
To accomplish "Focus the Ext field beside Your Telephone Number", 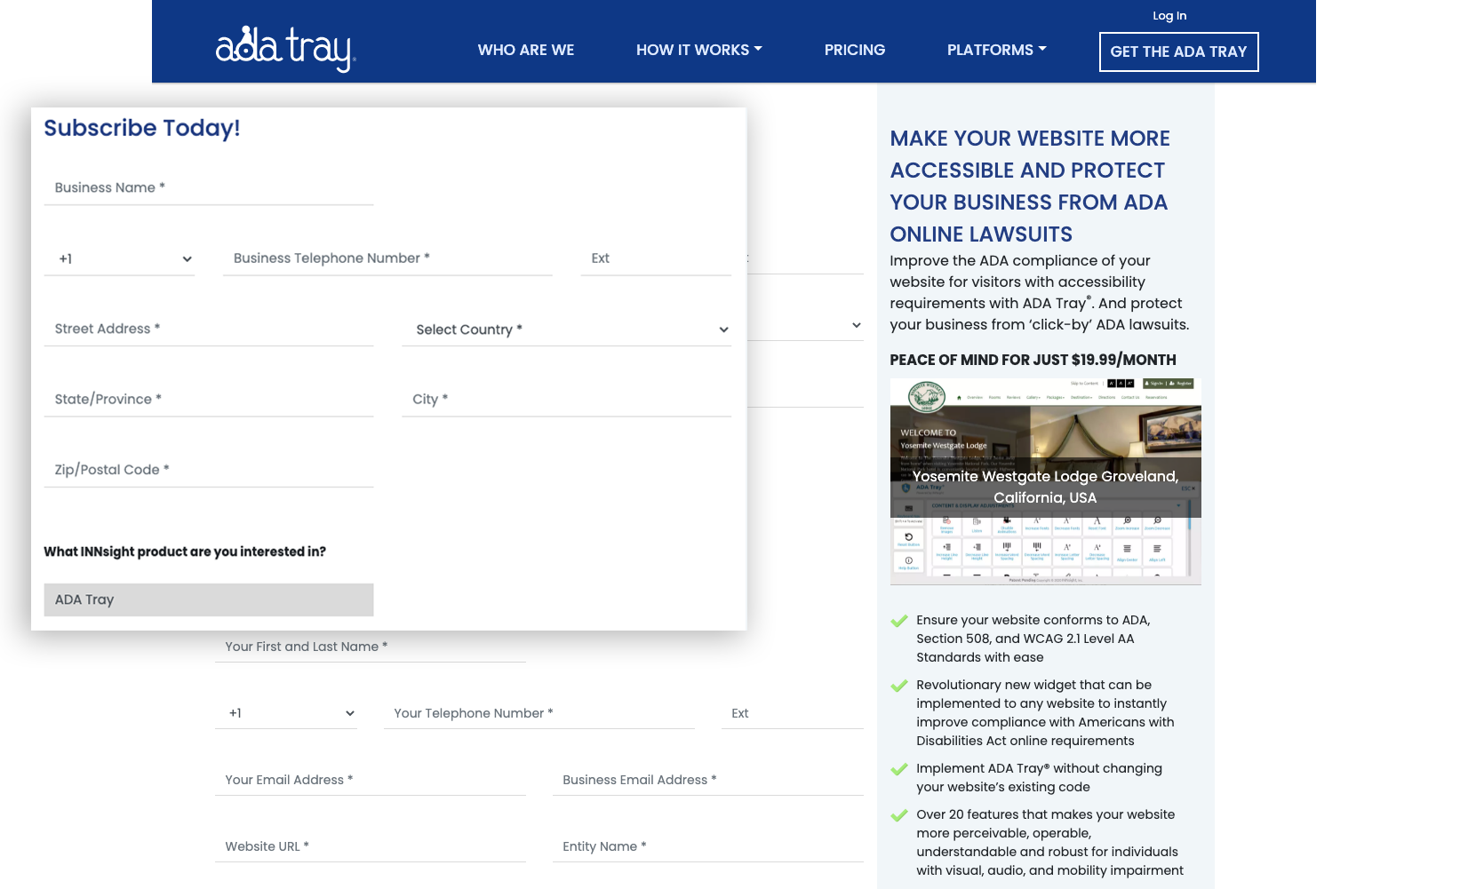I will pyautogui.click(x=792, y=713).
